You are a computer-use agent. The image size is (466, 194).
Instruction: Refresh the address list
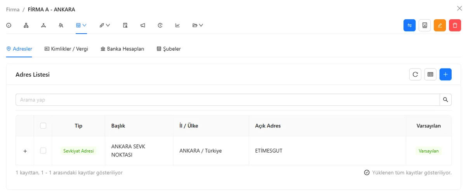click(415, 74)
